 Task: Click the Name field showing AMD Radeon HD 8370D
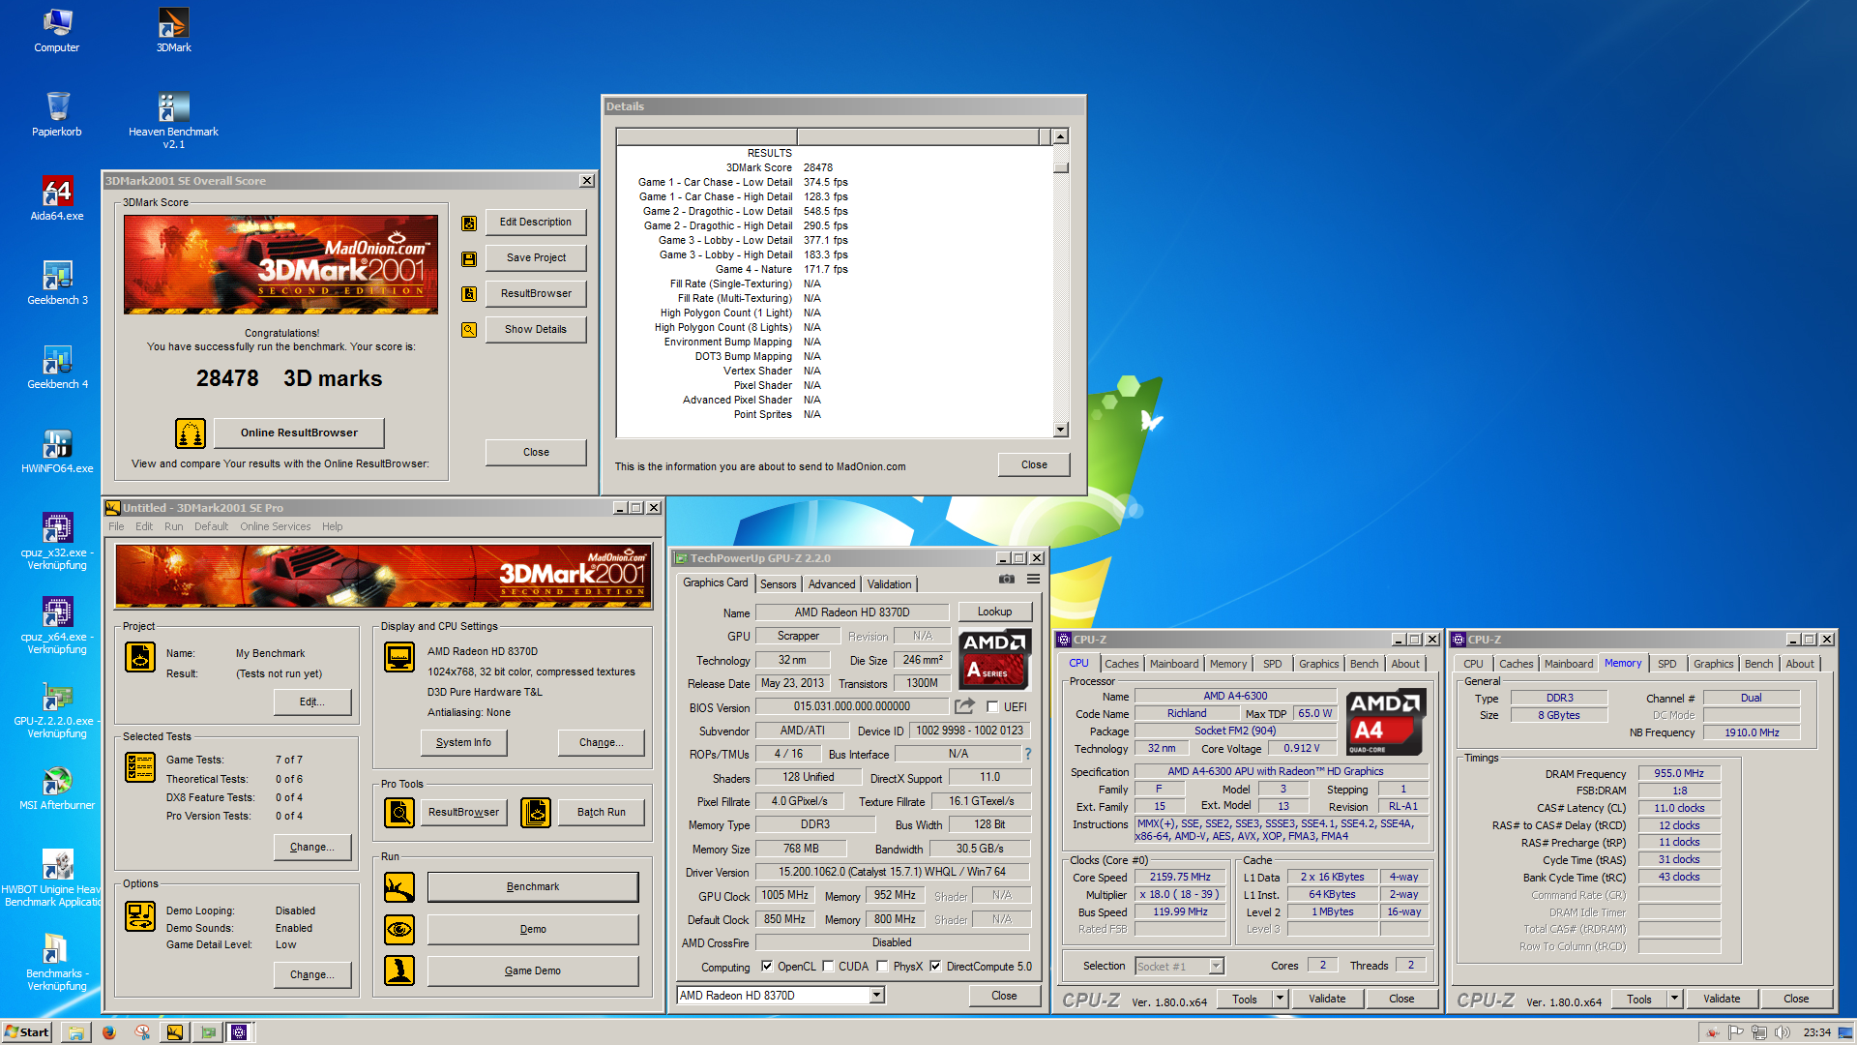click(x=852, y=612)
